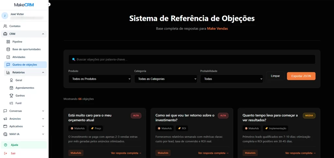Open the Categoria dropdown
The height and width of the screenshot is (158, 334).
[165, 79]
